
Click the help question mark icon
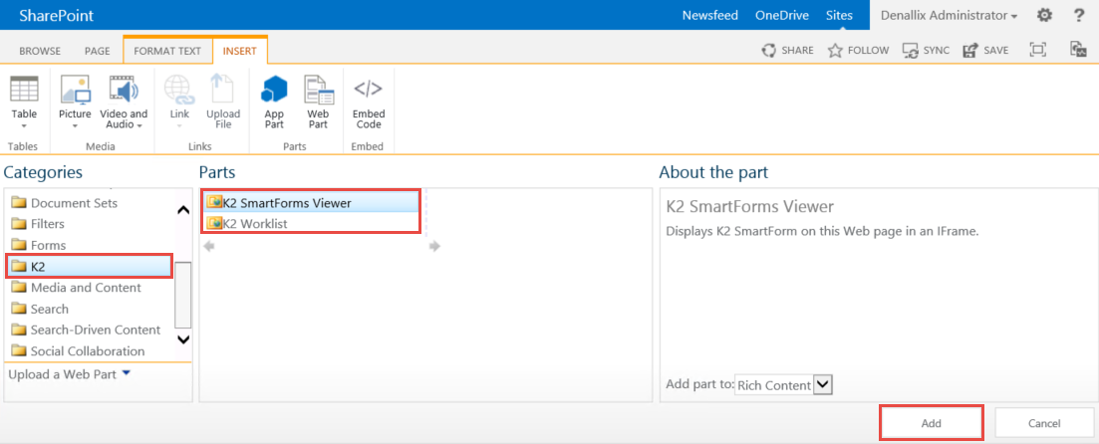1078,15
